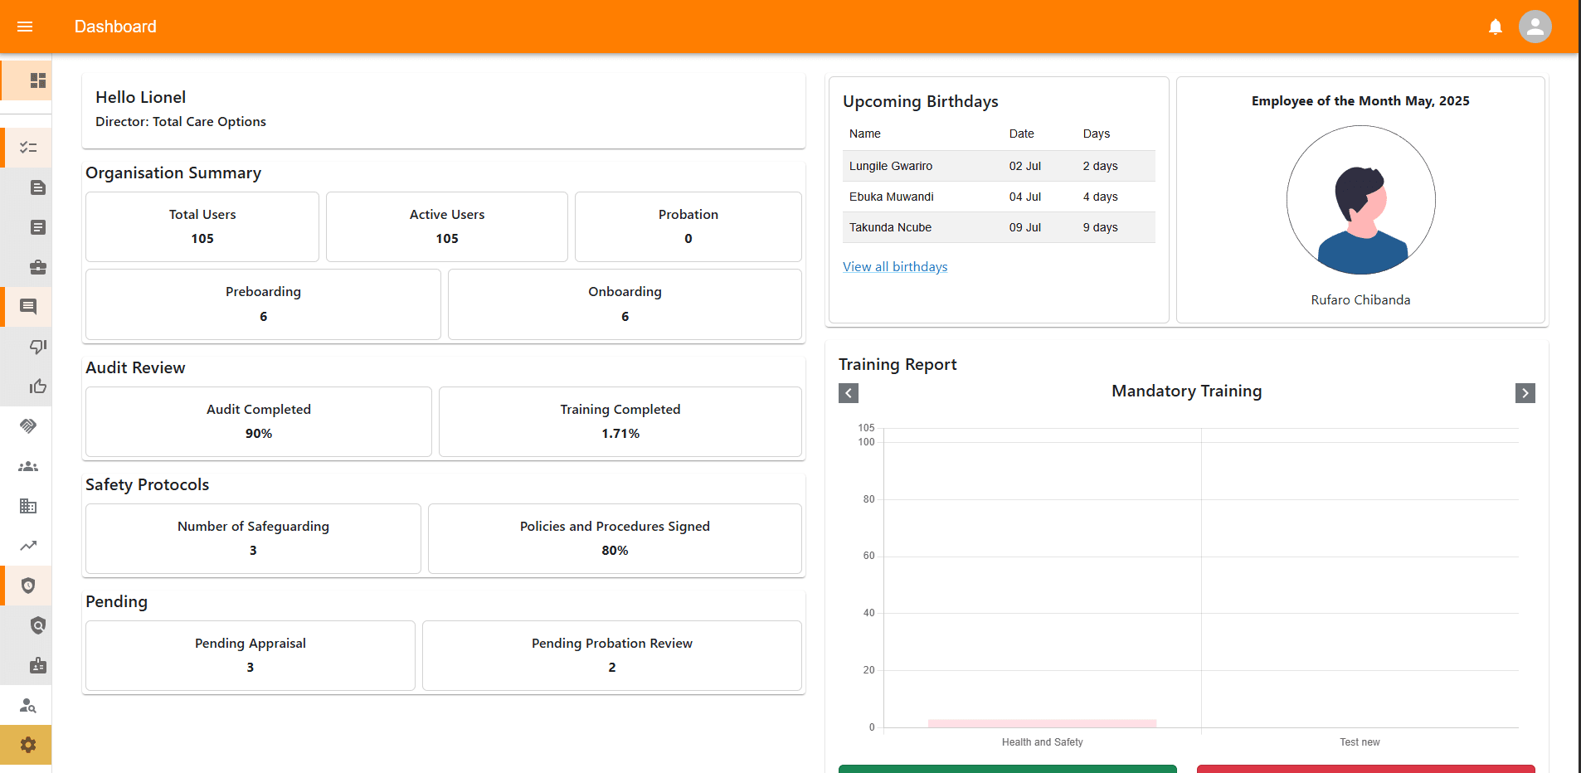Image resolution: width=1581 pixels, height=773 pixels.
Task: Open the View all birthdays link
Action: 894,267
